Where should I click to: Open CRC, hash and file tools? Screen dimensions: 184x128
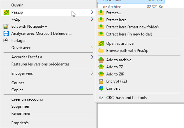coord(139,98)
